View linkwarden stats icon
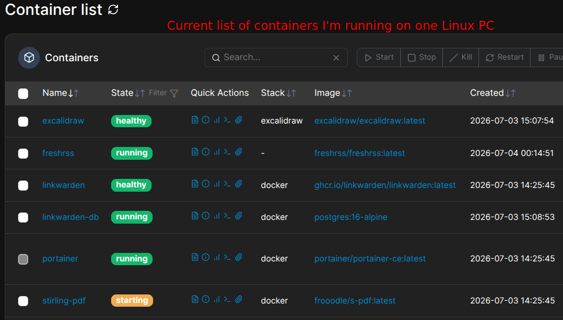Image resolution: width=563 pixels, height=320 pixels. pyautogui.click(x=216, y=184)
